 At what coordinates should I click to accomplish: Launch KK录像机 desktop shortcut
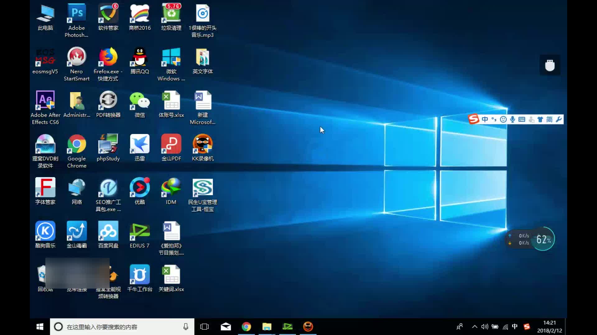click(x=202, y=148)
